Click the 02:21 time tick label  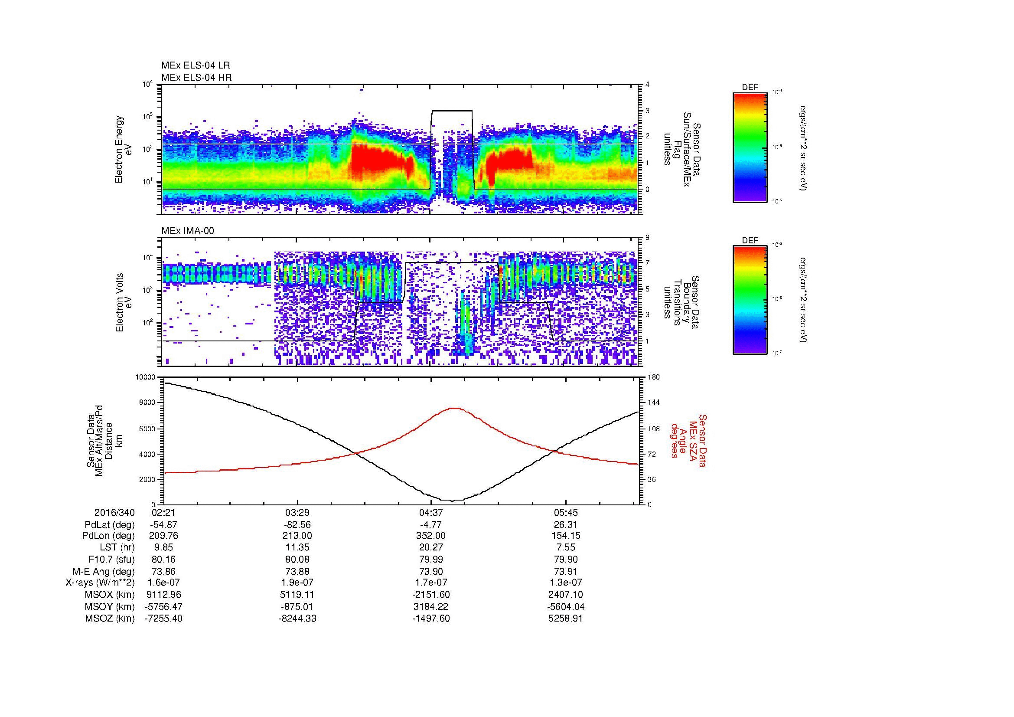pos(163,513)
